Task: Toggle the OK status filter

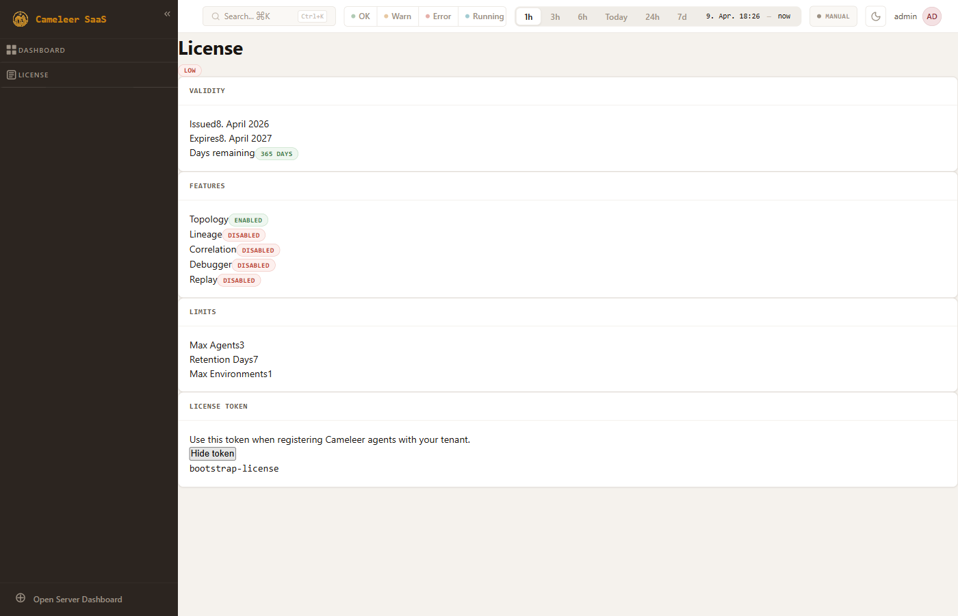Action: pos(361,16)
